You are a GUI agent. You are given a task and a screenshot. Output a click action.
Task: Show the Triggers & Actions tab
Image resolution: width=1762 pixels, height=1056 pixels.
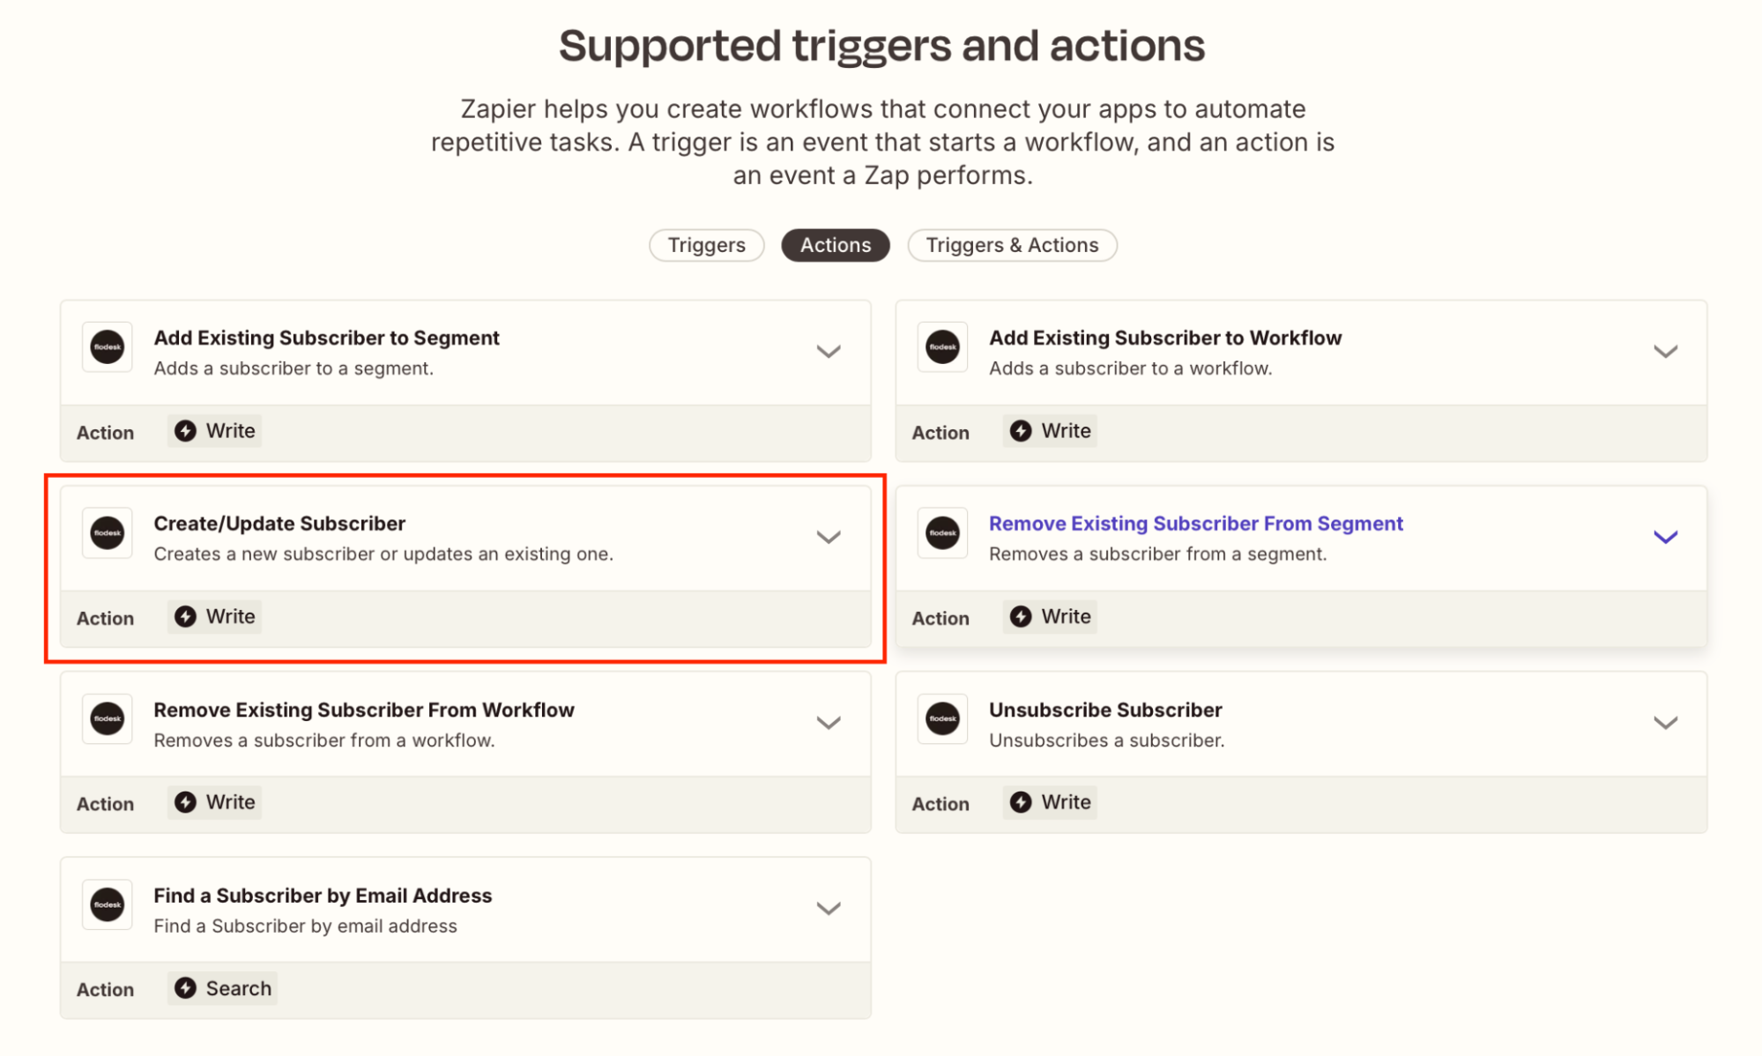[x=1012, y=245]
